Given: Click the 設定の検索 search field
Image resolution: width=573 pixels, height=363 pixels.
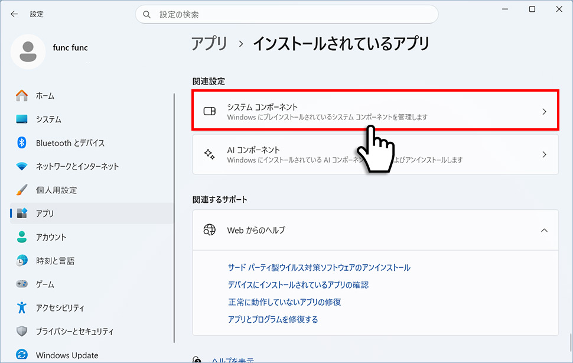Looking at the screenshot, I should pos(287,14).
